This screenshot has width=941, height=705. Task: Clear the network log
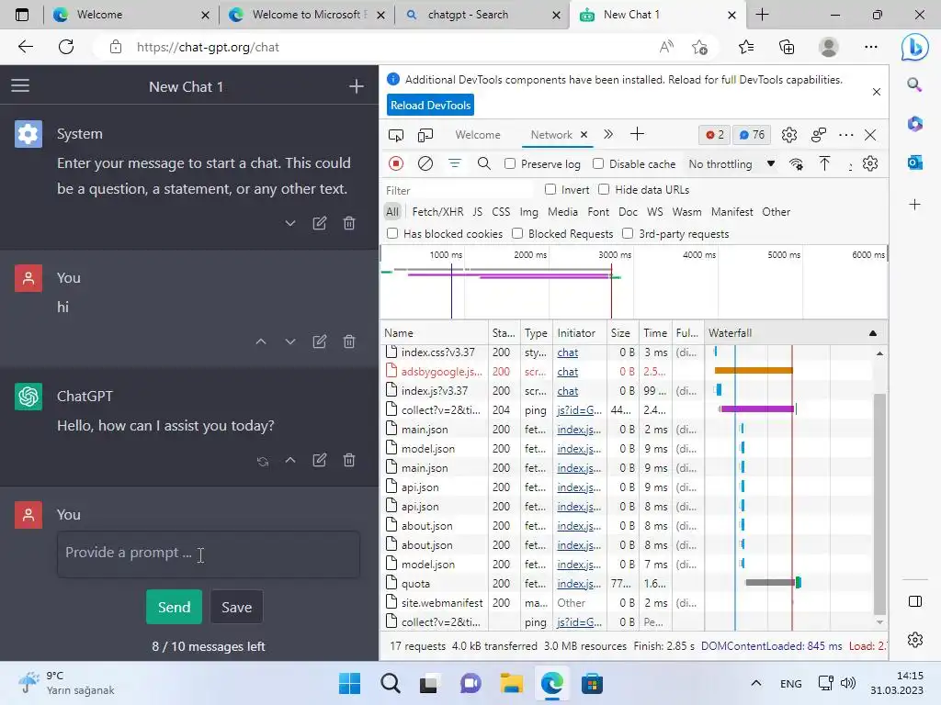pyautogui.click(x=425, y=163)
